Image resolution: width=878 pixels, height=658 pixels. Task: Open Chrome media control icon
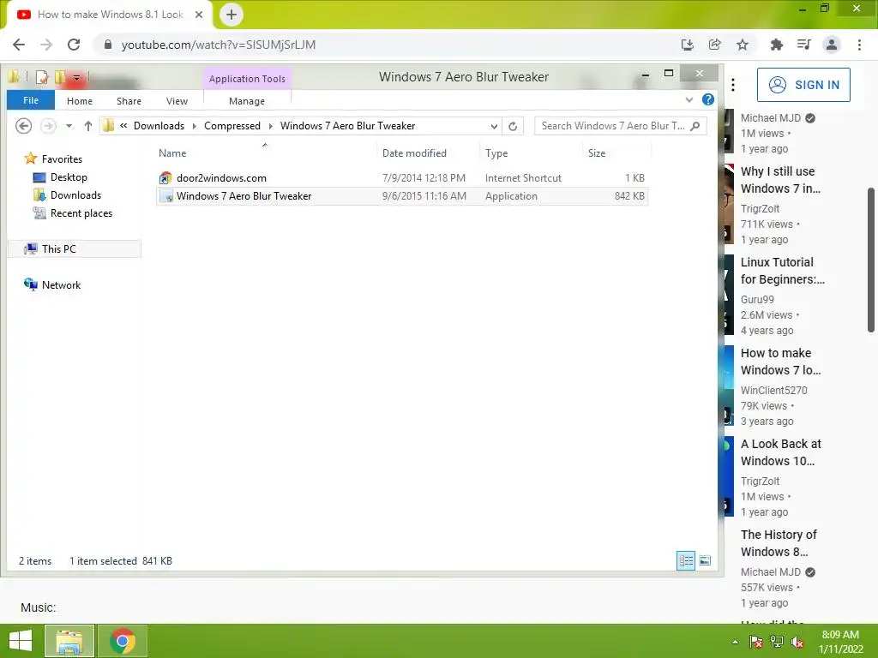(x=804, y=45)
